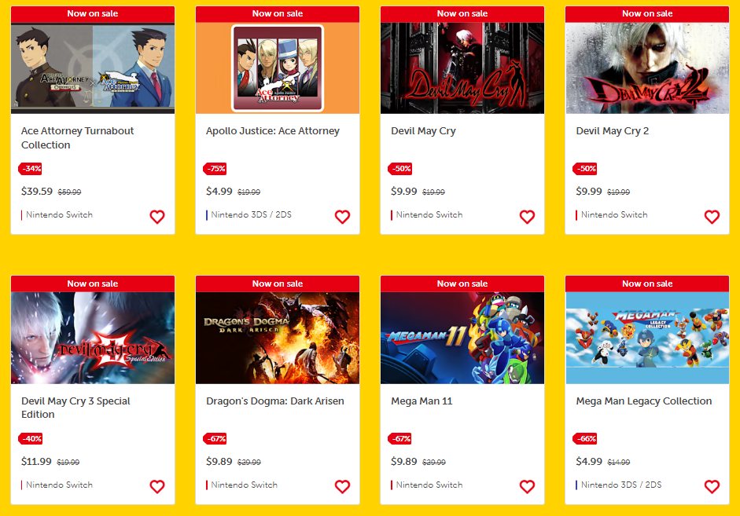
Task: Favorite Mega Man Legacy Collection with heart
Action: pos(712,487)
